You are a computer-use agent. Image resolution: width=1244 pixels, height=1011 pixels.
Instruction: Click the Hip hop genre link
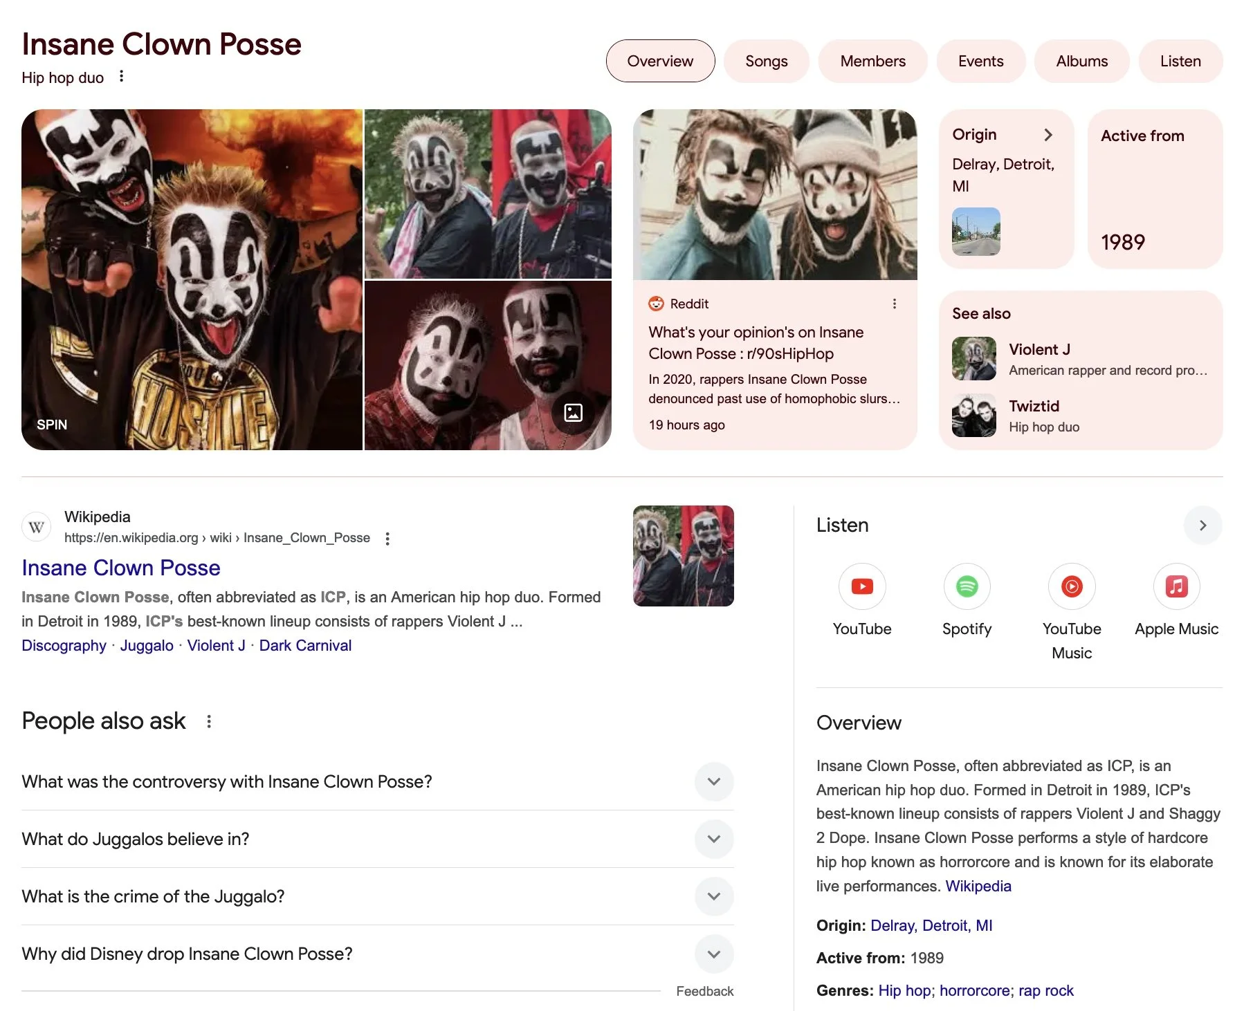pyautogui.click(x=904, y=990)
